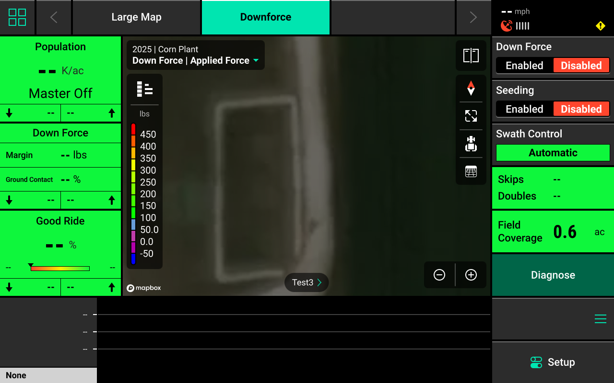Switch Swath Control to Automatic
This screenshot has width=614, height=383.
(x=552, y=153)
